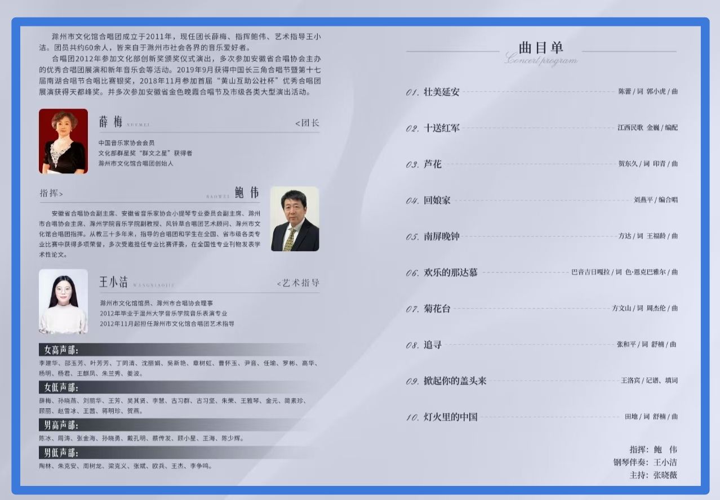Screen dimensions: 720x500
Task: Click the soprano member list starting 李建华
Action: 178,368
